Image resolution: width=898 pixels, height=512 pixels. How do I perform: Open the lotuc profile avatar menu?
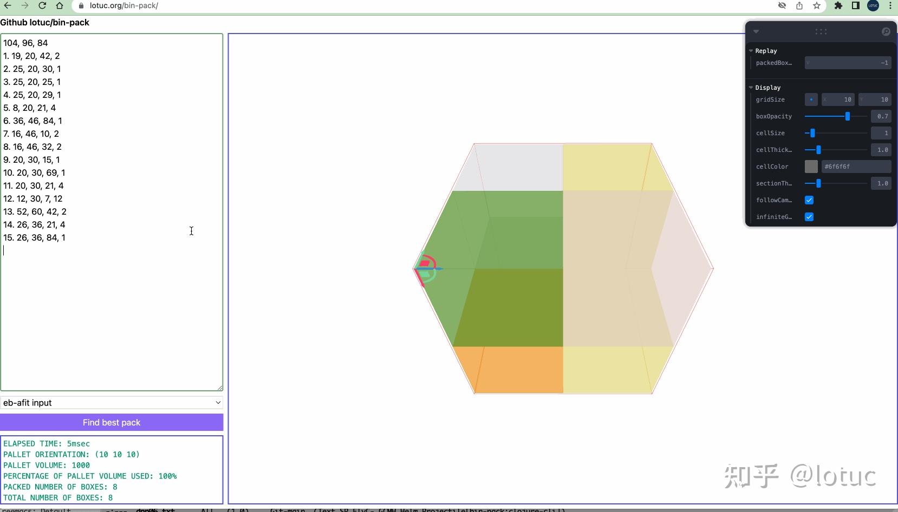coord(873,6)
